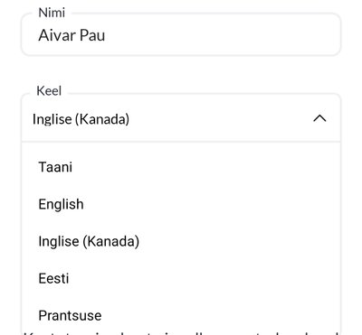Place the cursor after Aivar Pau text
The height and width of the screenshot is (335, 362).
tap(106, 35)
